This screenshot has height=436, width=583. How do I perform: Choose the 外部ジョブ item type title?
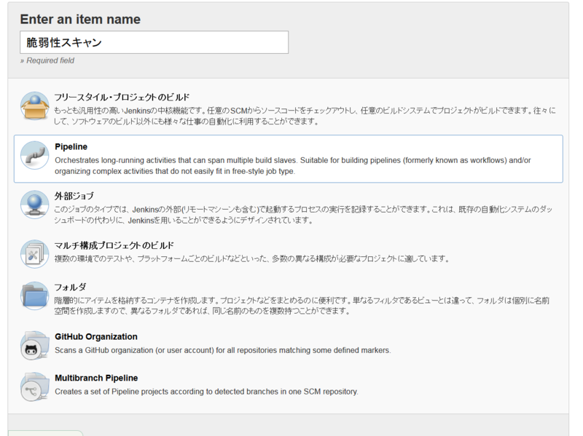(74, 196)
